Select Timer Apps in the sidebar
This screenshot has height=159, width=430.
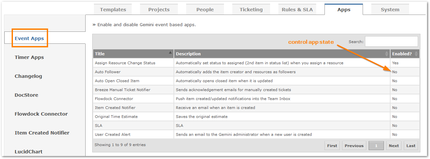pos(29,57)
